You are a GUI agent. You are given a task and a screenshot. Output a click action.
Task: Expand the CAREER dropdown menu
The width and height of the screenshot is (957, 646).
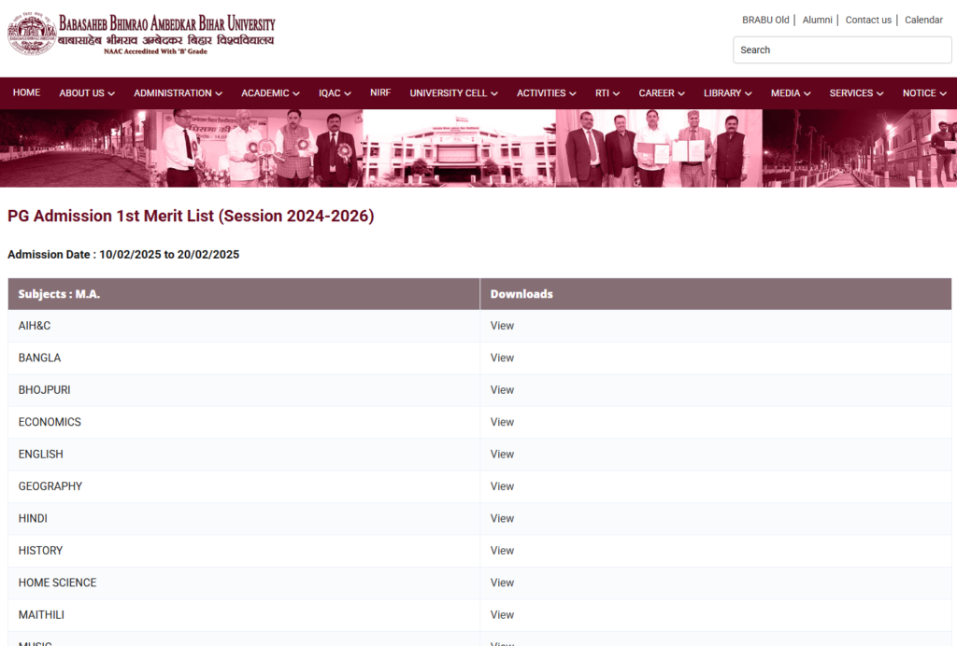pos(662,93)
